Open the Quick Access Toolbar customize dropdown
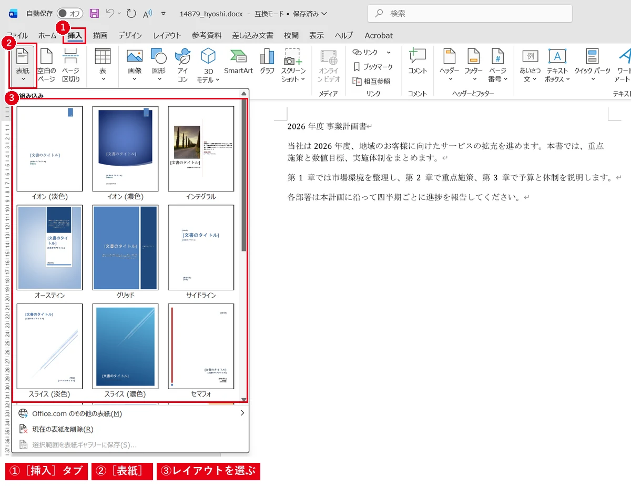The image size is (631, 486). tap(164, 13)
